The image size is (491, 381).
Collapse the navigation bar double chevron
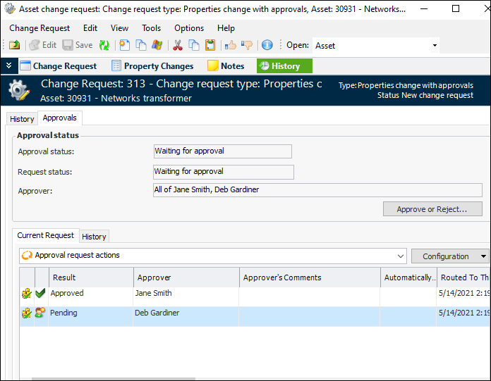[x=8, y=65]
